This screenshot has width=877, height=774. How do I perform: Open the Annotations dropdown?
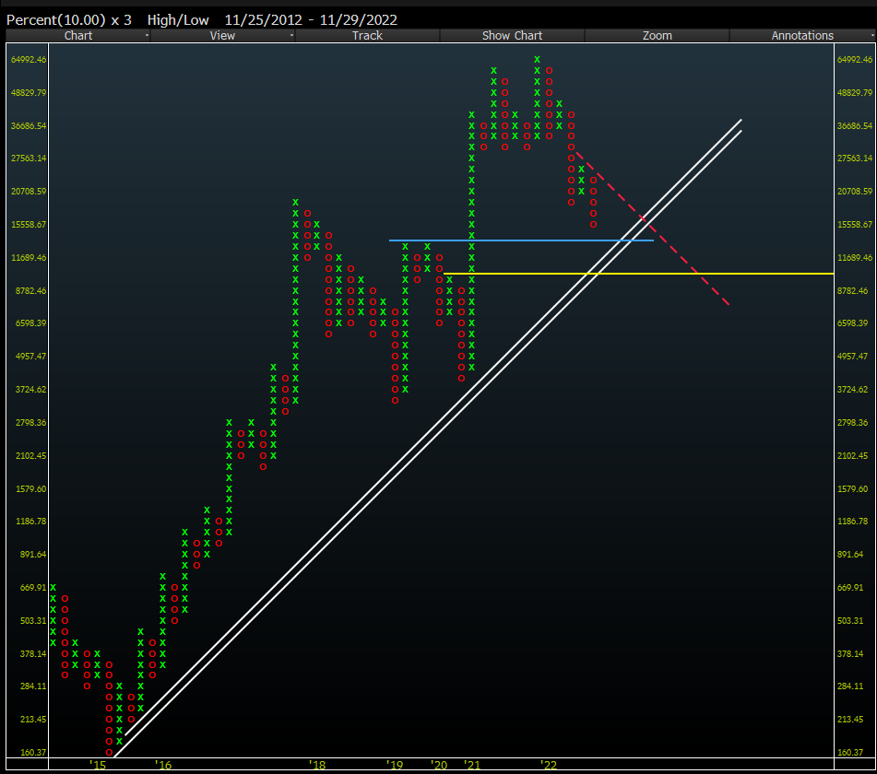tap(802, 35)
